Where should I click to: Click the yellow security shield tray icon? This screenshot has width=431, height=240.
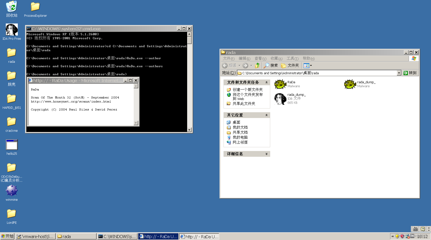pyautogui.click(x=397, y=236)
